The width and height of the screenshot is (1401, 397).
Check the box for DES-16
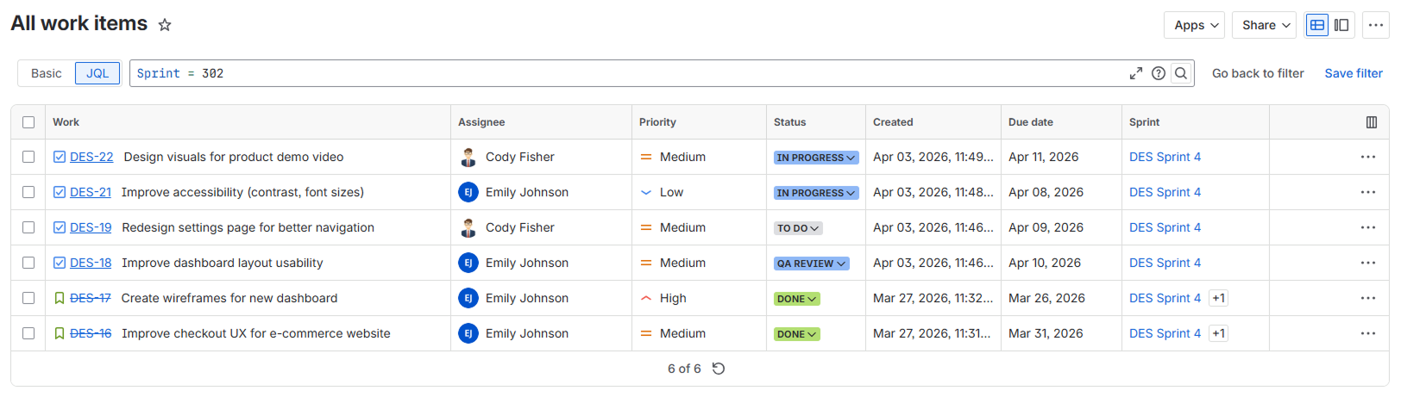coord(28,333)
